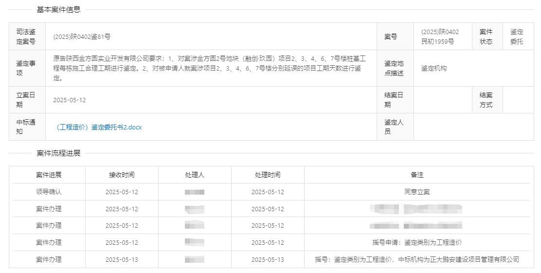The image size is (541, 273).
Task: Click the empty 结案方式 field
Action: [x=518, y=100]
